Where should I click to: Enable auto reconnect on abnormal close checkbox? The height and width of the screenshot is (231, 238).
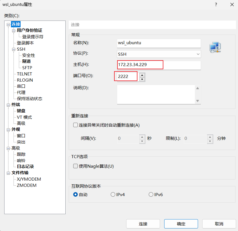click(75, 125)
